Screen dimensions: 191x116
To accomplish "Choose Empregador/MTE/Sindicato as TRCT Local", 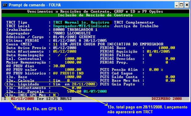I will [81, 26].
